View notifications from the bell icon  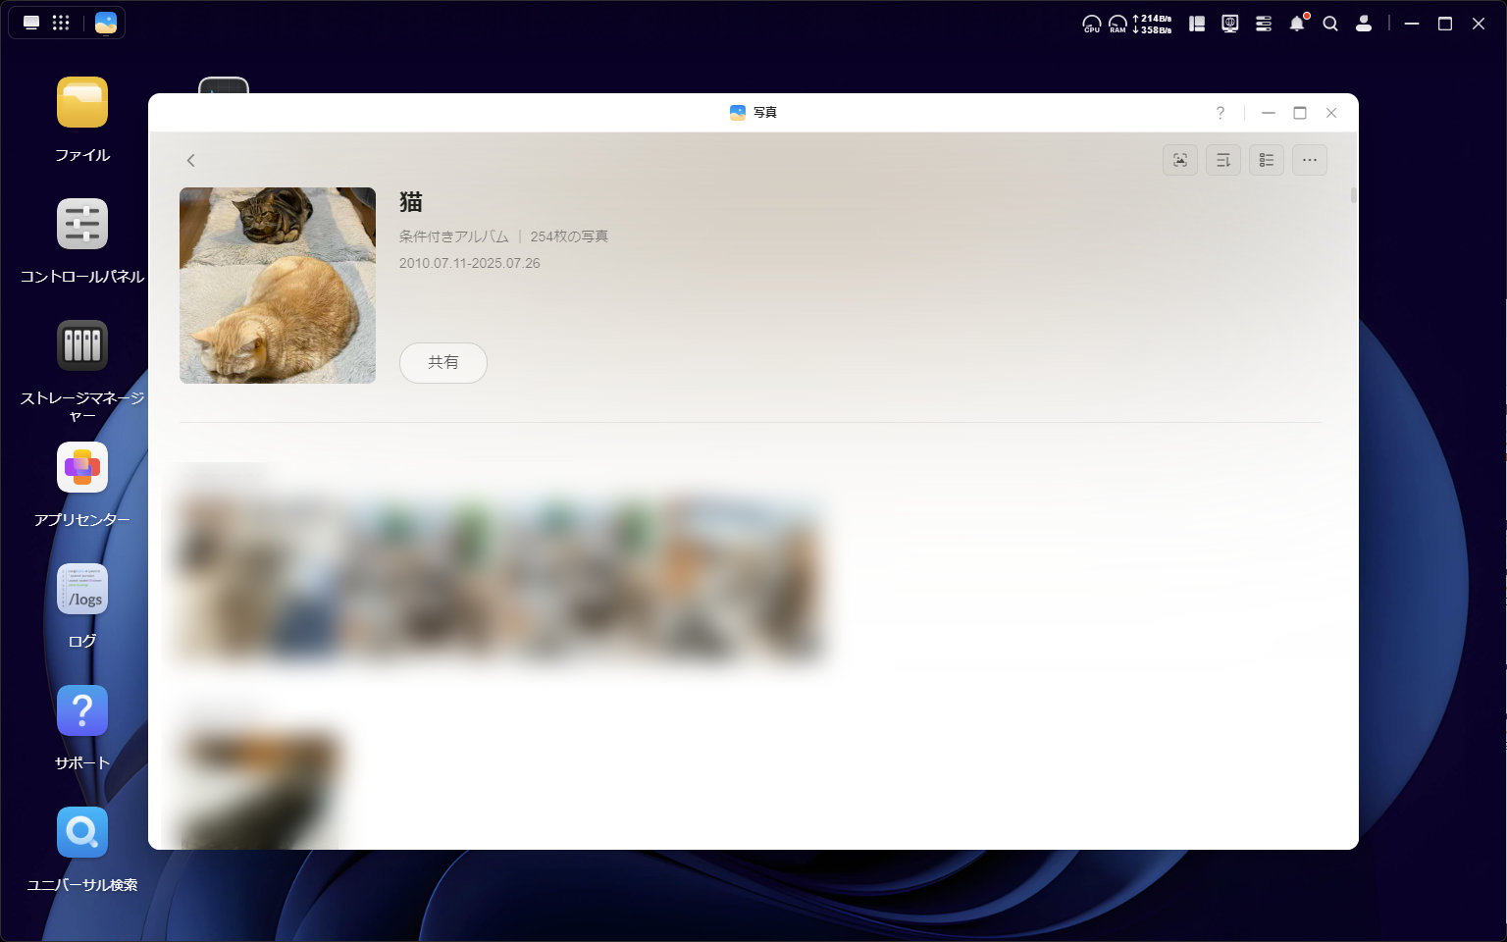[x=1297, y=24]
